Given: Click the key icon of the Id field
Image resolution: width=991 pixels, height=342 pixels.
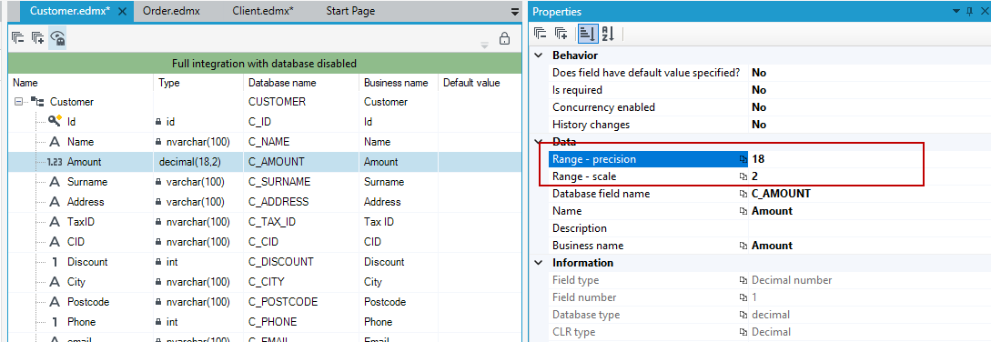Looking at the screenshot, I should point(55,121).
